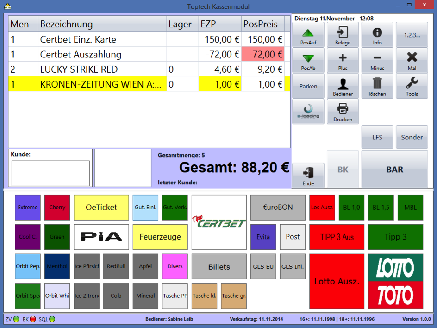The image size is (437, 328).
Task: Click the Ice Zitrone tile
Action: point(87,296)
